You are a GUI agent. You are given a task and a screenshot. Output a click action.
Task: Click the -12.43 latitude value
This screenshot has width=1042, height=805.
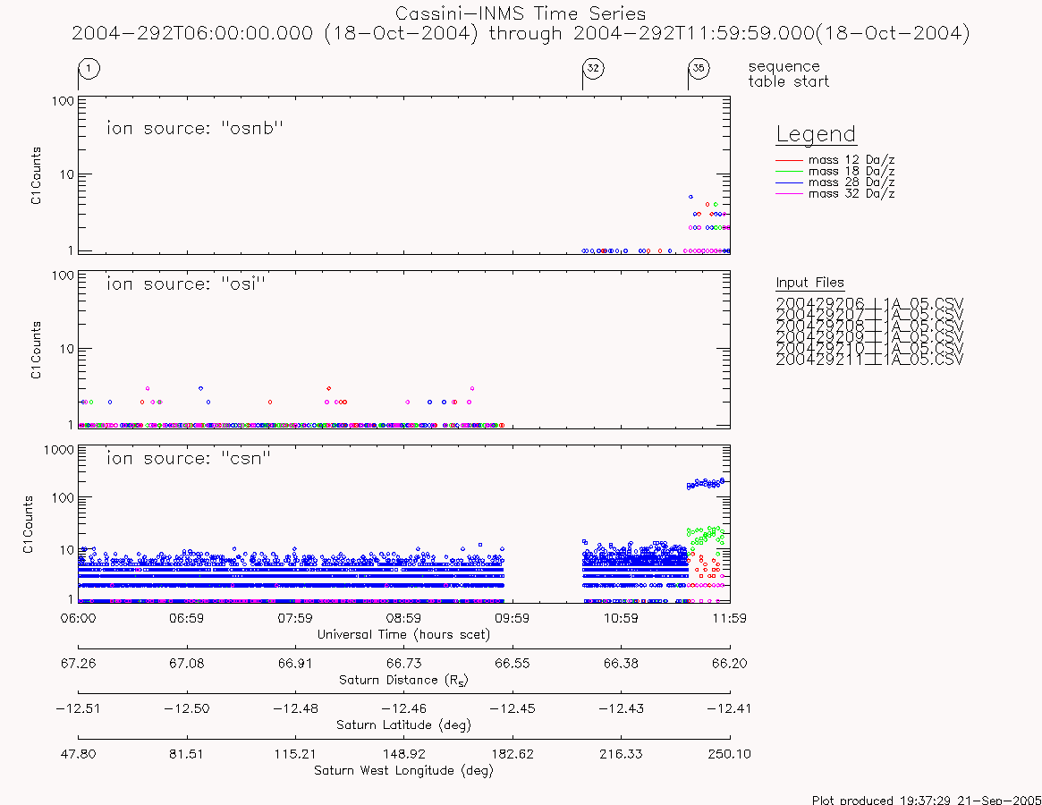point(621,708)
